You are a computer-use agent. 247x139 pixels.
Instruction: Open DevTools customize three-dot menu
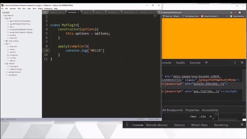pos(235,63)
